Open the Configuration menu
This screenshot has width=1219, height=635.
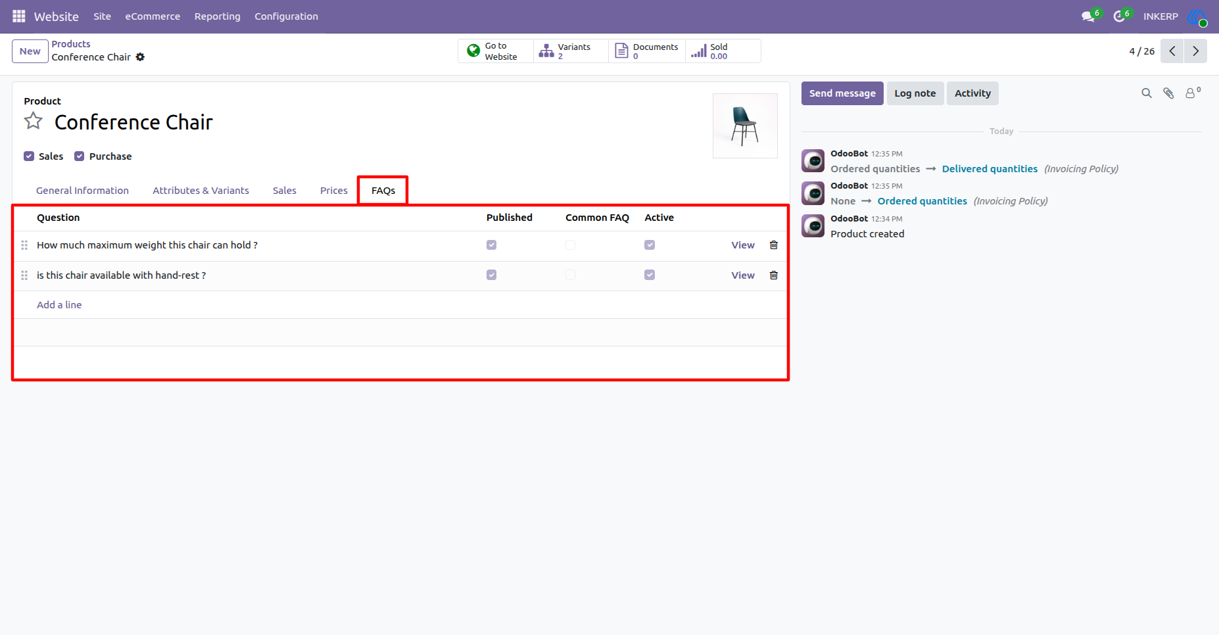pos(286,16)
